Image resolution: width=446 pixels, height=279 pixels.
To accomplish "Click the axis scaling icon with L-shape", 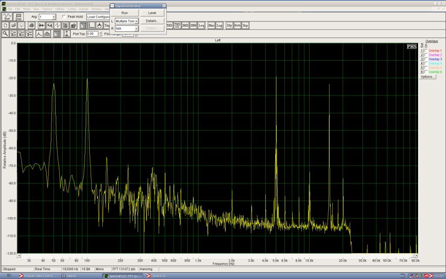I will pyautogui.click(x=91, y=26).
